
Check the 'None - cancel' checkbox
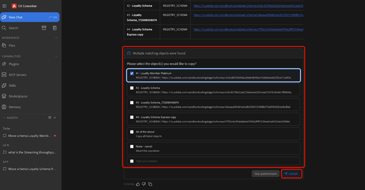[x=132, y=147]
